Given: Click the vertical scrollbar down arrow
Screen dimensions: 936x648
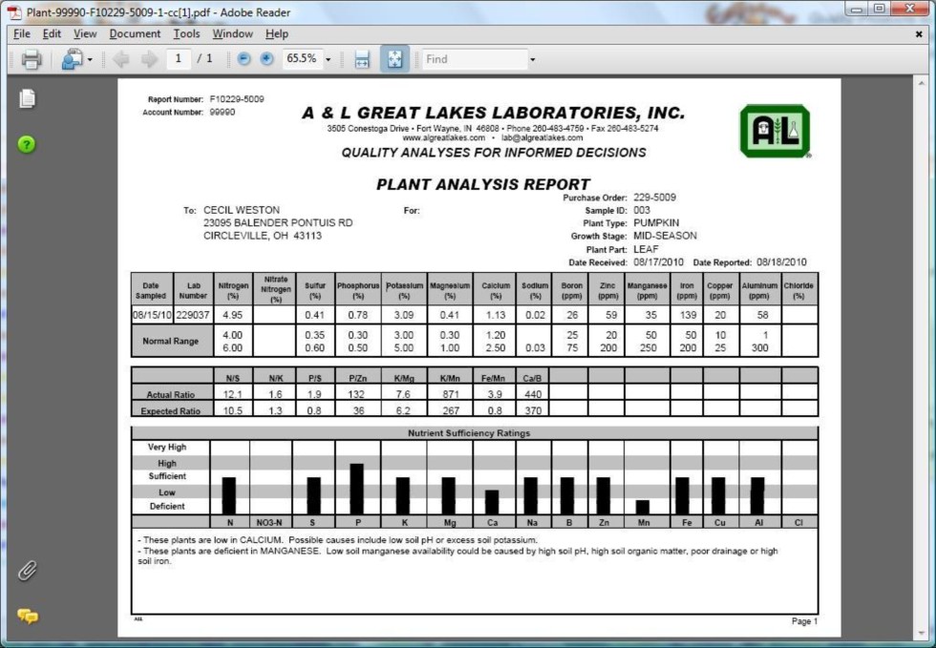Looking at the screenshot, I should (924, 633).
